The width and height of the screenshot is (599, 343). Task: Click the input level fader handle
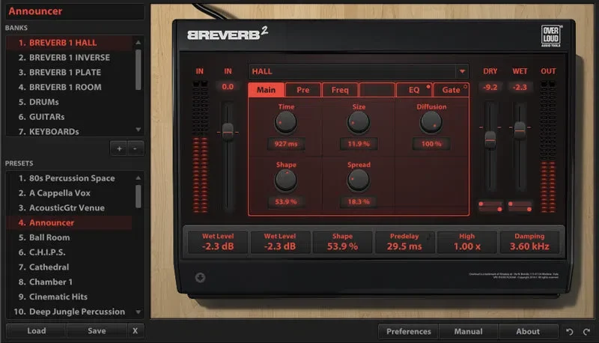coord(228,132)
